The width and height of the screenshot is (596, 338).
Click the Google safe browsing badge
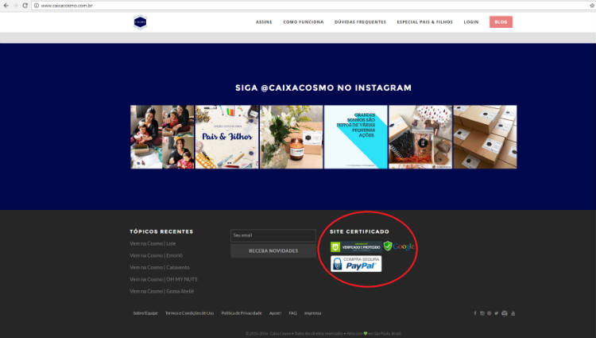[x=399, y=247]
